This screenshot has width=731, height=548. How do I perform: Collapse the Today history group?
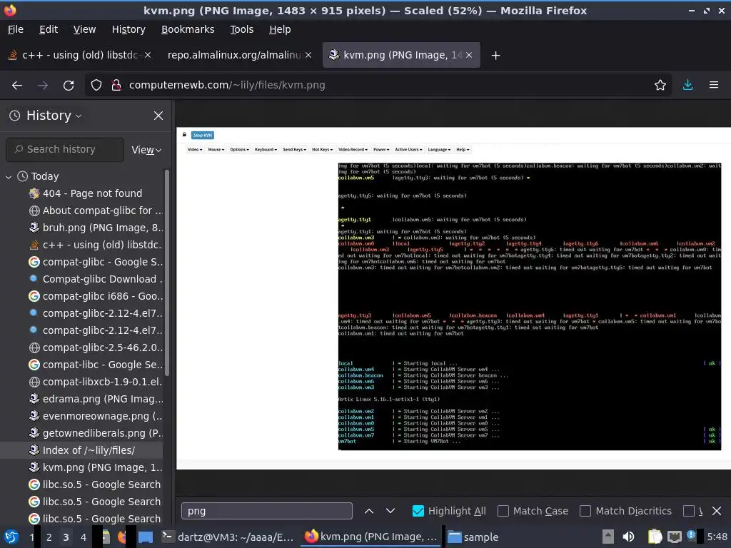(x=9, y=177)
